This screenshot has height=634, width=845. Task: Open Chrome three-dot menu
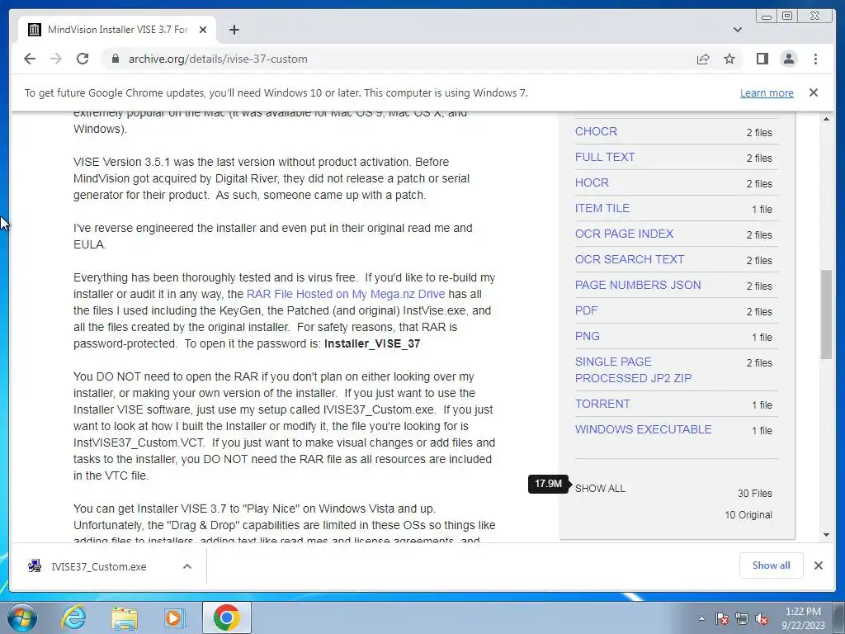click(815, 59)
